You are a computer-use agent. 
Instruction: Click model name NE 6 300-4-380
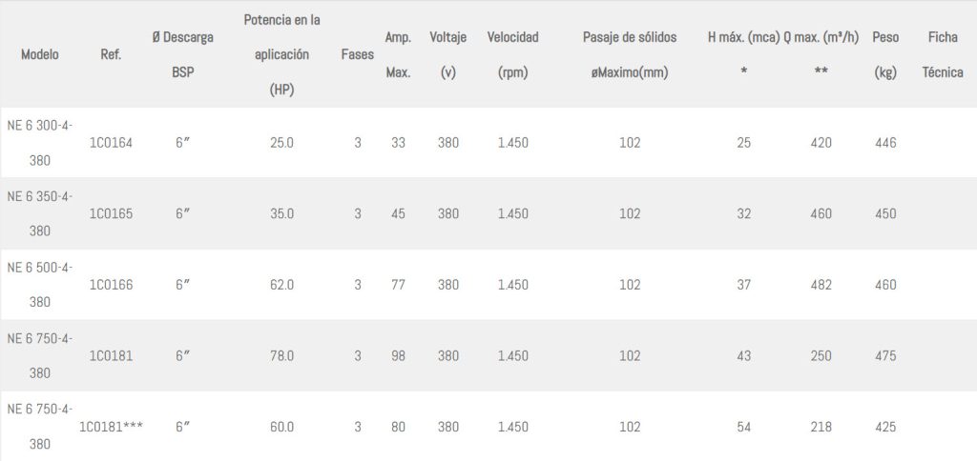pyautogui.click(x=40, y=143)
